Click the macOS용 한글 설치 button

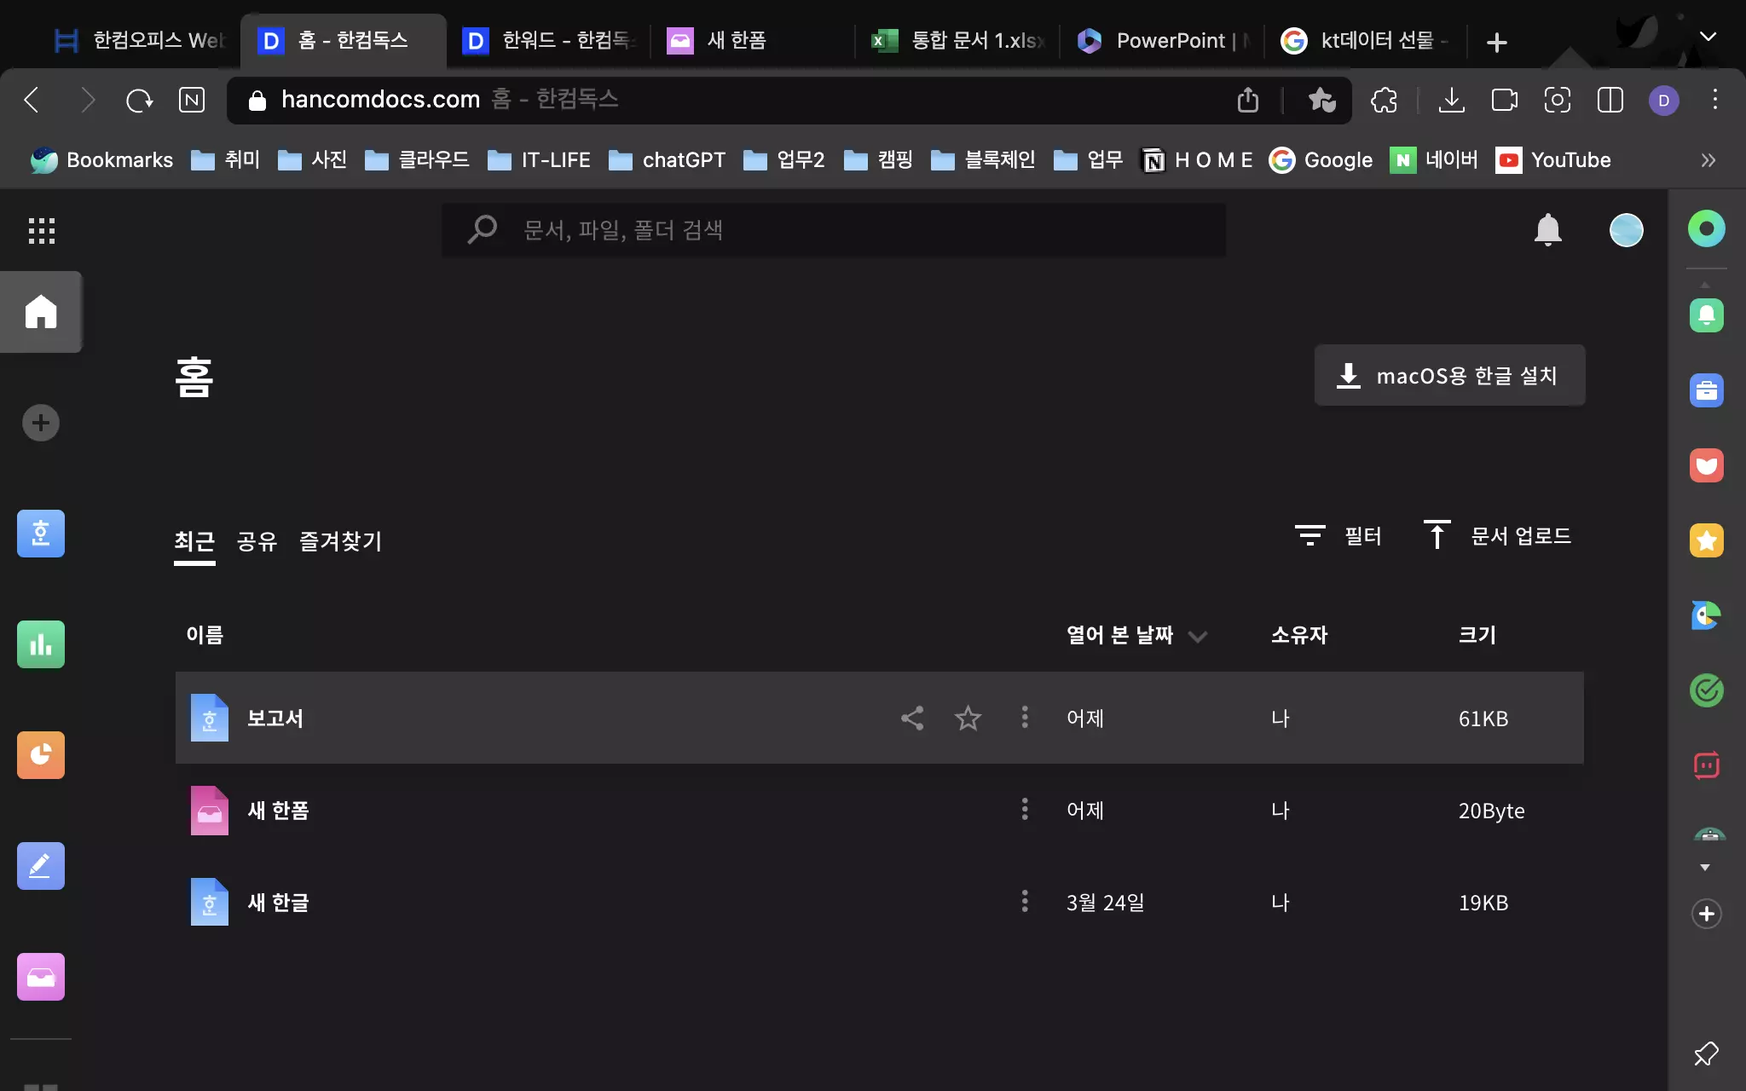pyautogui.click(x=1449, y=376)
